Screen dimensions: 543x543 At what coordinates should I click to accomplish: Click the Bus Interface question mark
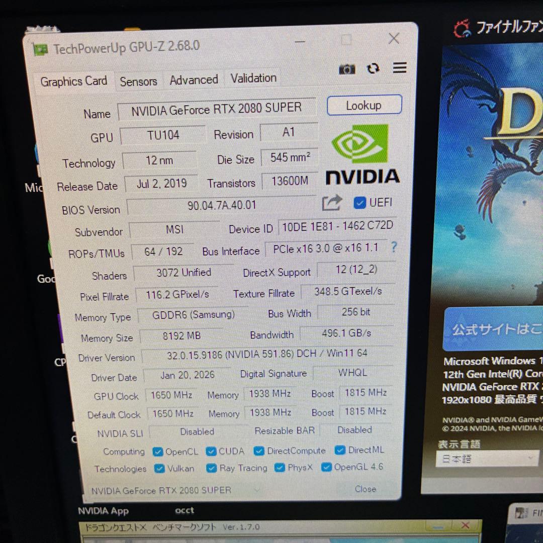pyautogui.click(x=394, y=246)
